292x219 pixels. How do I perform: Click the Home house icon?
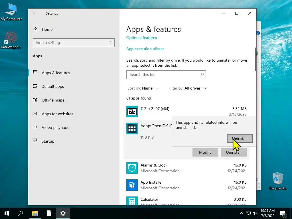click(x=35, y=29)
